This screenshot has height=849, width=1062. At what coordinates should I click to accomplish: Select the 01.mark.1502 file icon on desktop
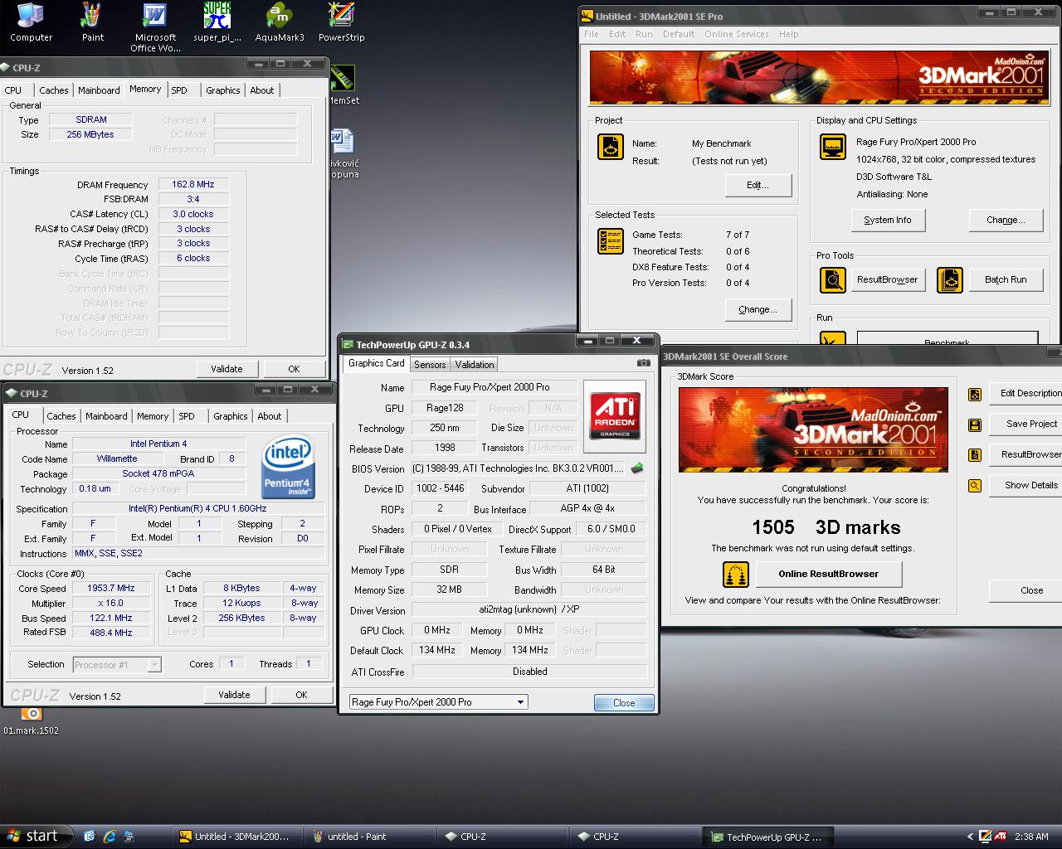tap(32, 721)
